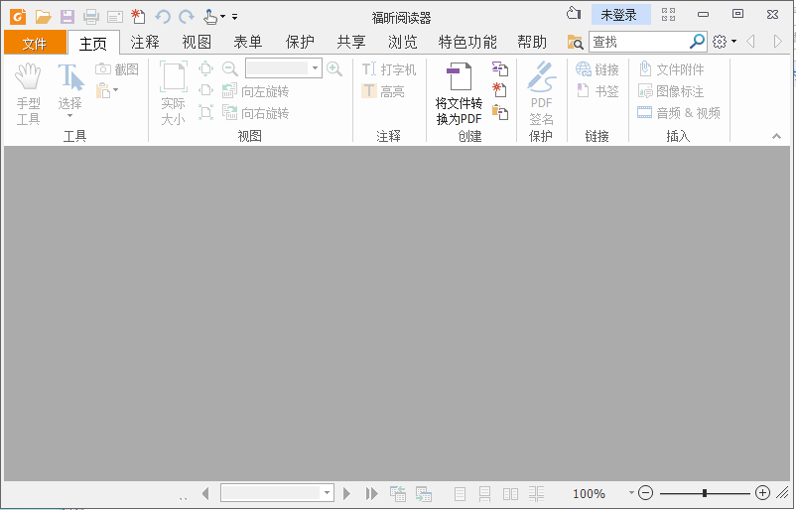The width and height of the screenshot is (796, 510).
Task: Click the 图像标注 image annotation tool
Action: (x=671, y=91)
